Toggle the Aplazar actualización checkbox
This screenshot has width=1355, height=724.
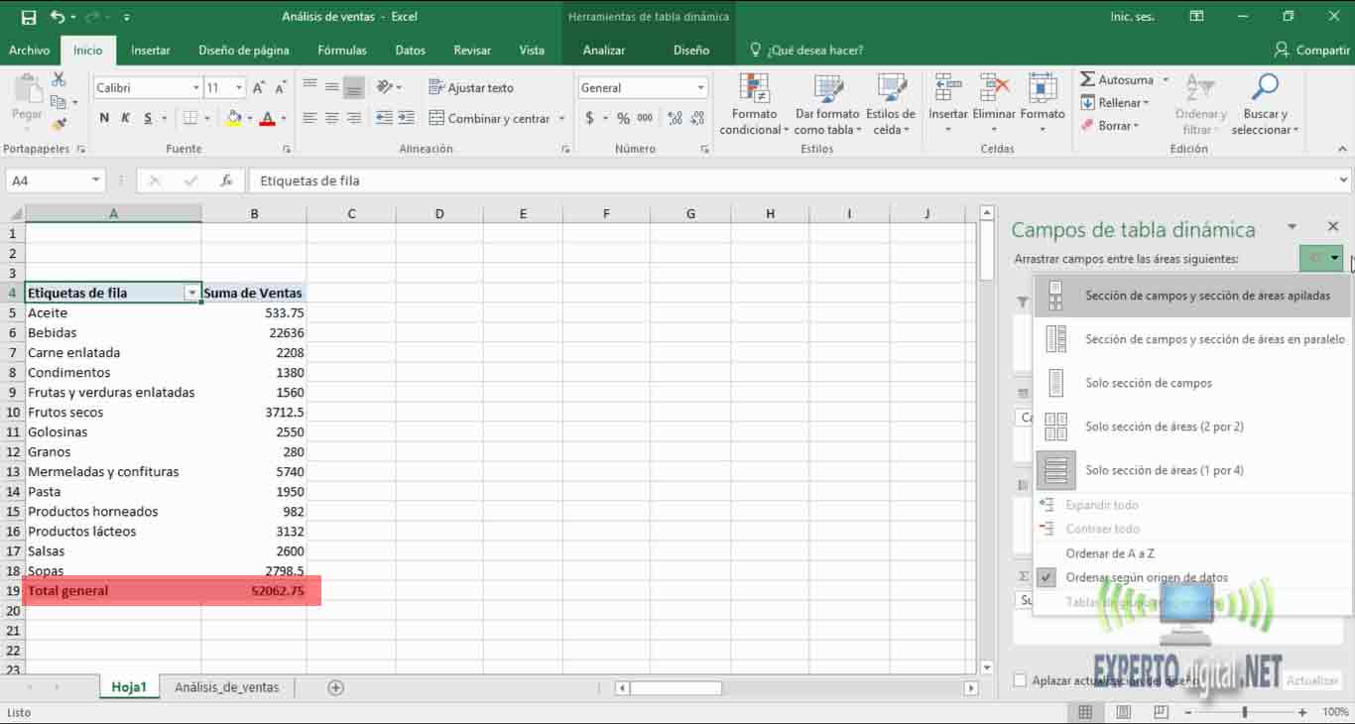(1020, 680)
